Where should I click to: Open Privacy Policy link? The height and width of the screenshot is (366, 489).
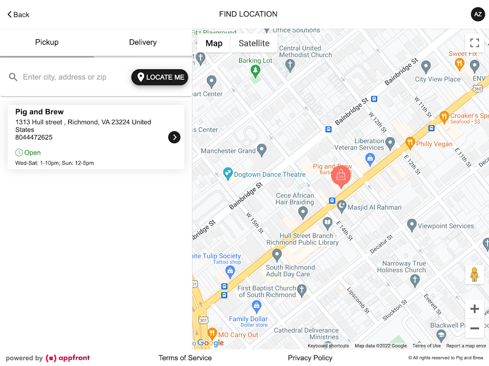point(310,358)
